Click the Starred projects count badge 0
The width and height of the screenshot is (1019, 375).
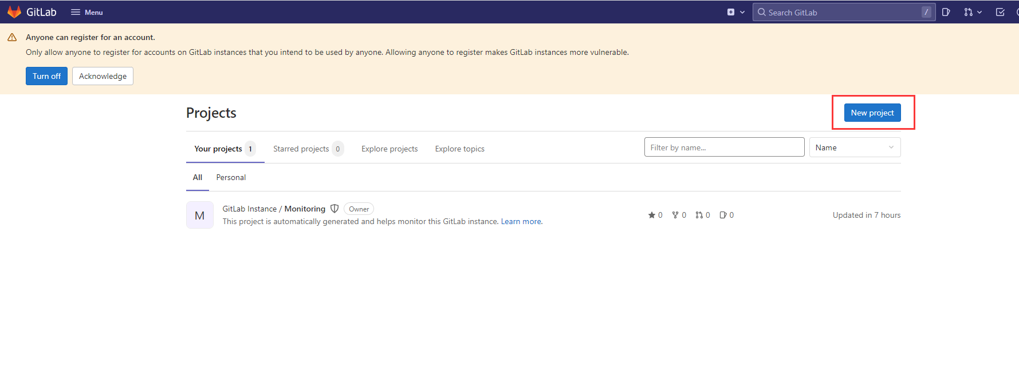[338, 149]
